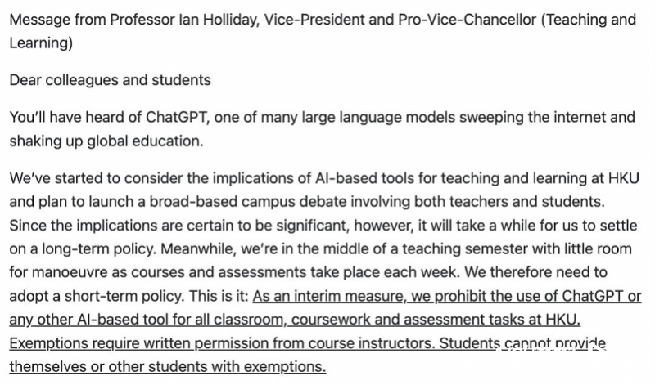The image size is (655, 385).
Task: Click "shaking up global education." text
Action: [106, 141]
